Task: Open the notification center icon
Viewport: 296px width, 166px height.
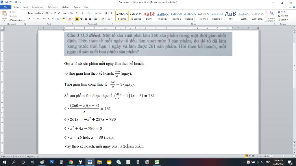Action: [x=290, y=162]
